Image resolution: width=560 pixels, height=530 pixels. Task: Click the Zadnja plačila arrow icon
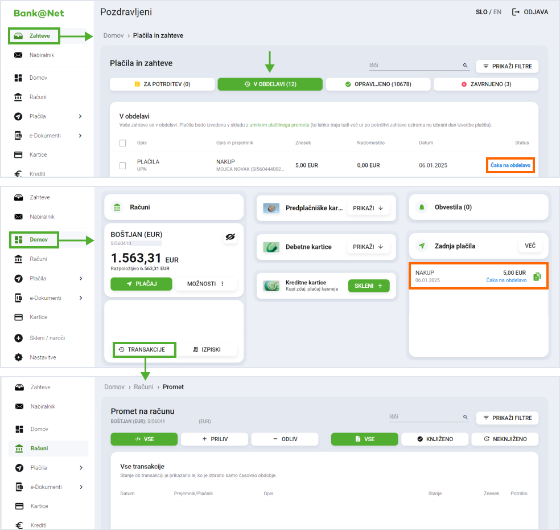[422, 246]
